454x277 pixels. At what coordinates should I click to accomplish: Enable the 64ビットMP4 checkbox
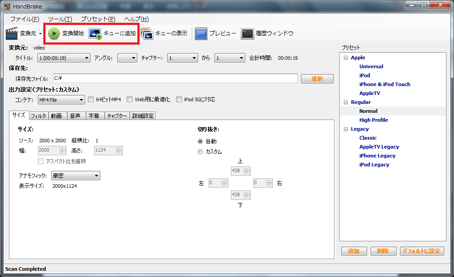pos(91,99)
